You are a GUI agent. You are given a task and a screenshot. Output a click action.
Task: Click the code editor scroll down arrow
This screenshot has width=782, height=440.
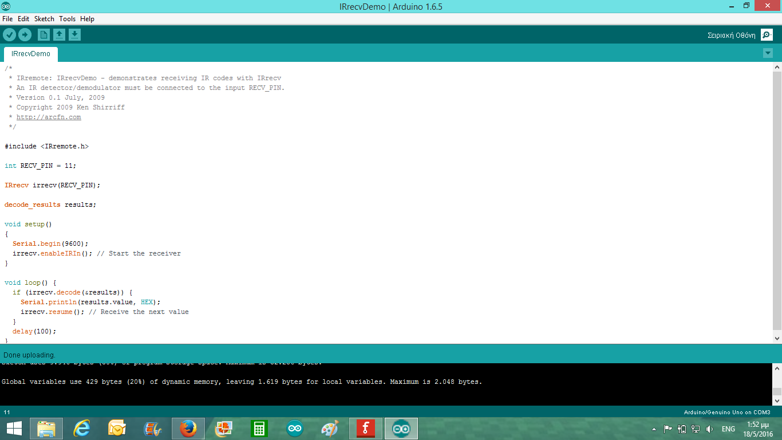[x=777, y=339]
